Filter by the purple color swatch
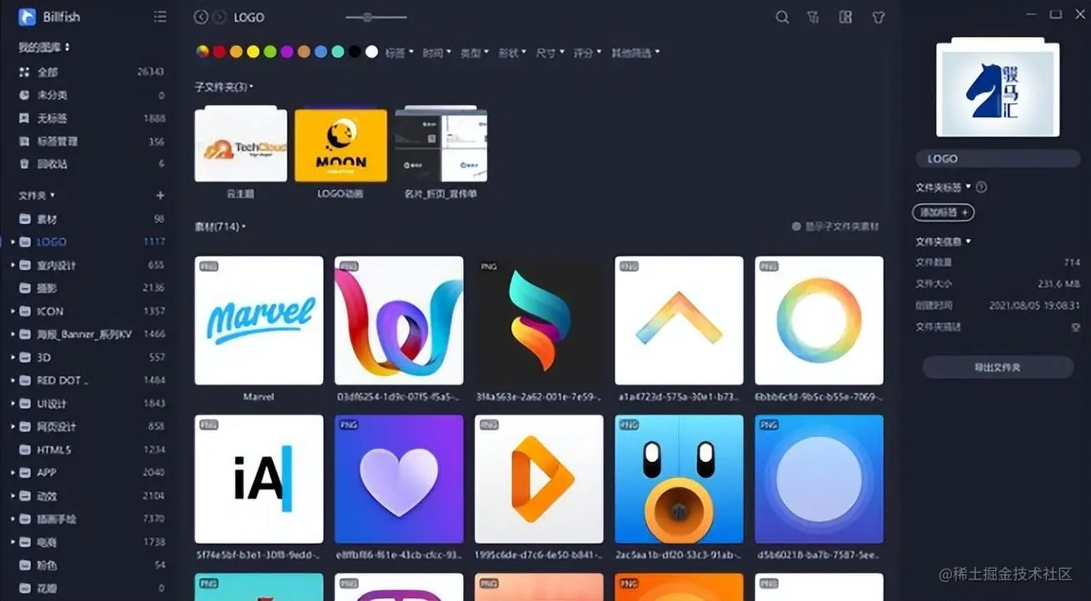Image resolution: width=1091 pixels, height=601 pixels. tap(287, 52)
